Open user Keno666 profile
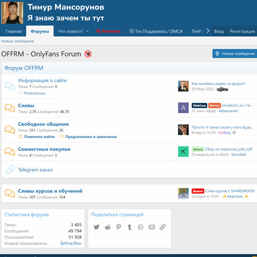The height and width of the screenshot is (257, 257). (239, 155)
